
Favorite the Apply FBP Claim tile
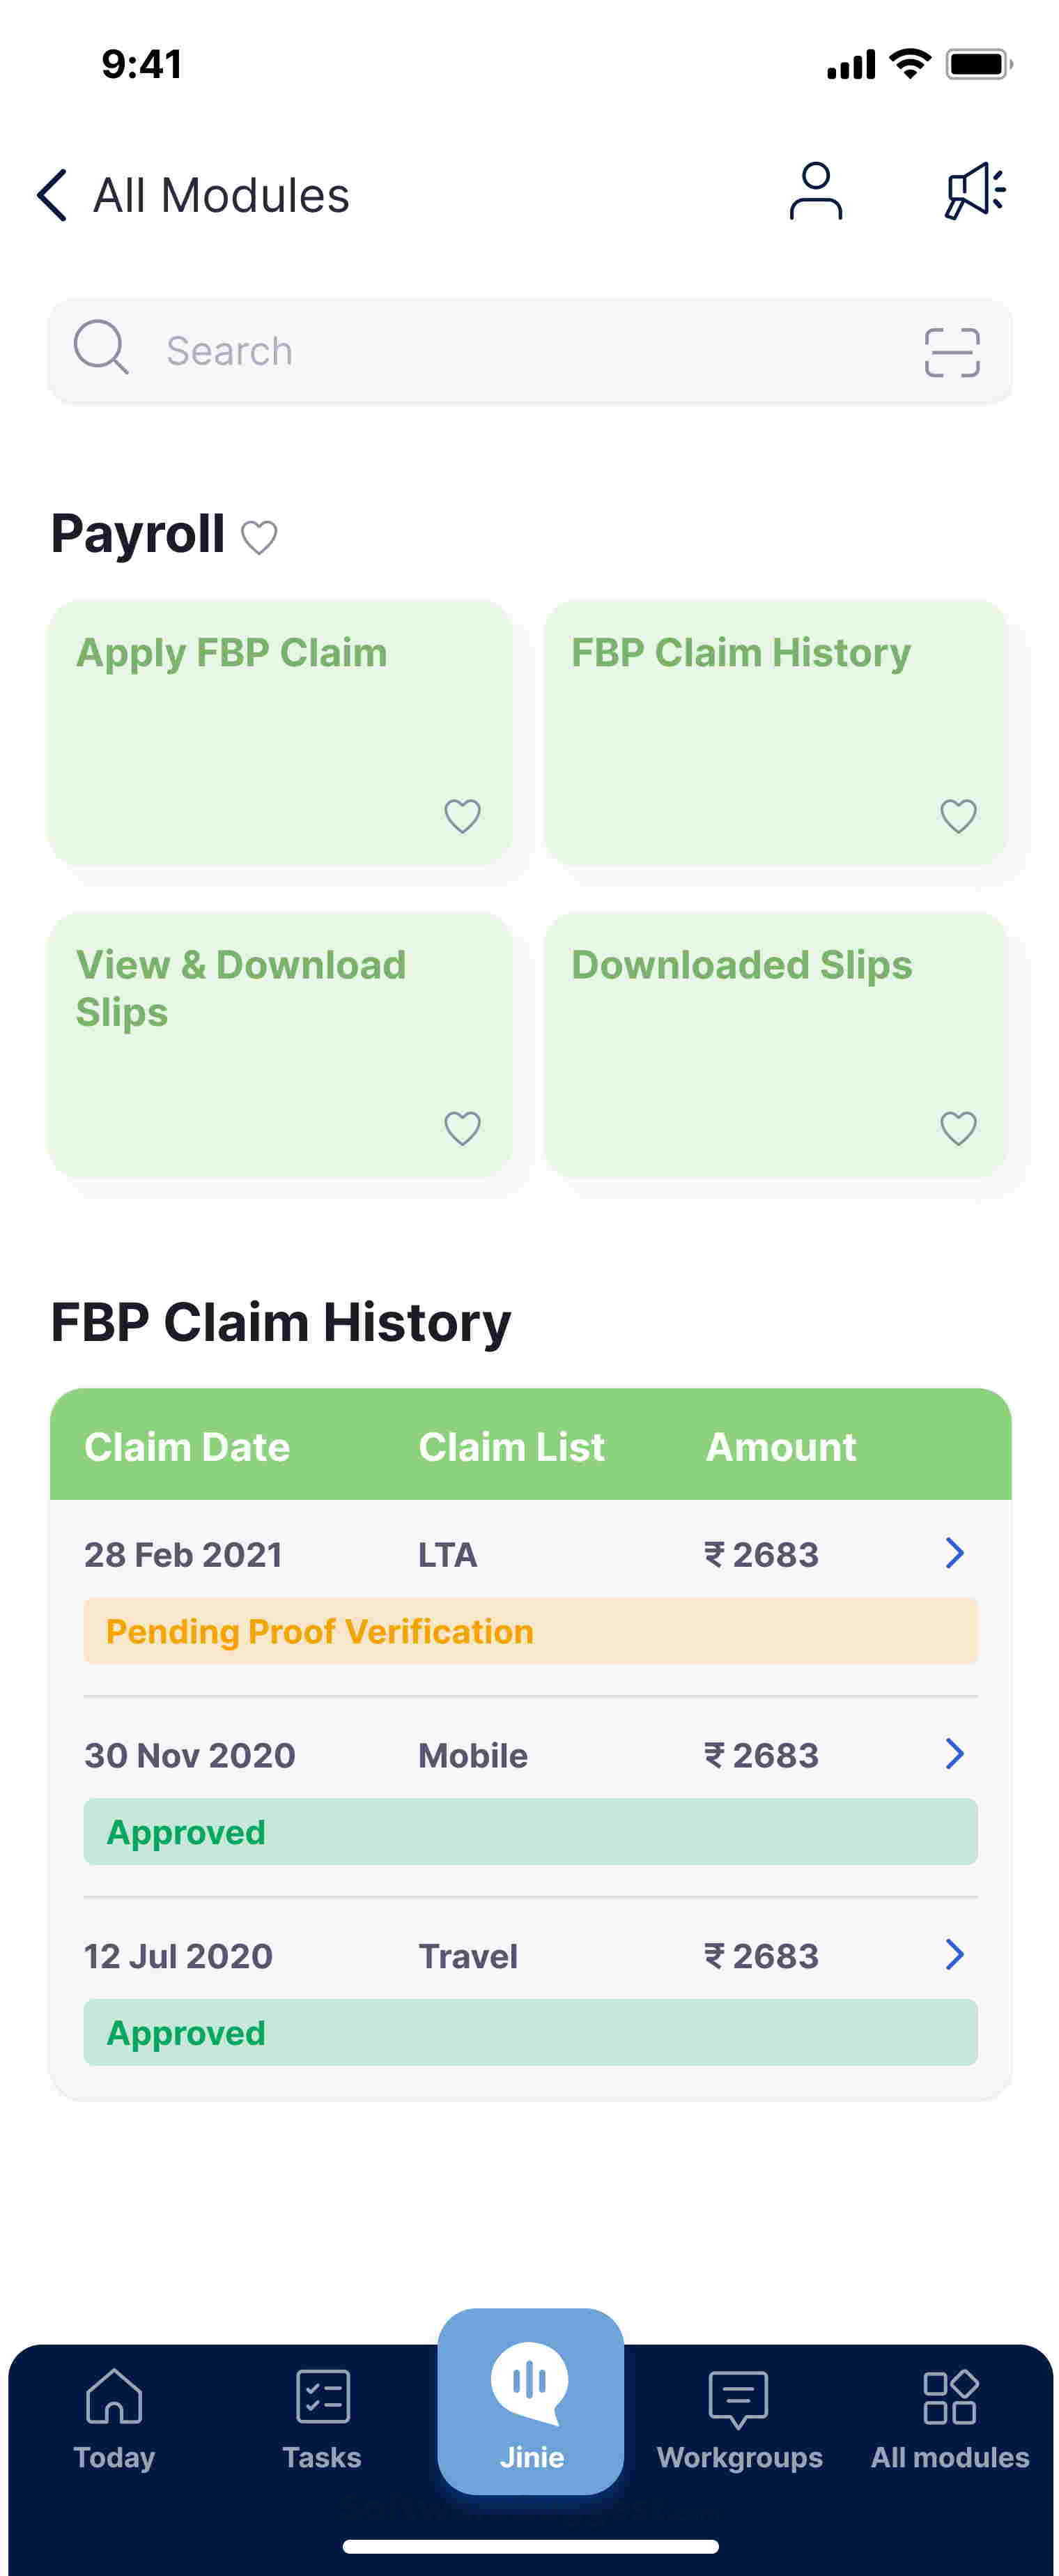(x=463, y=816)
